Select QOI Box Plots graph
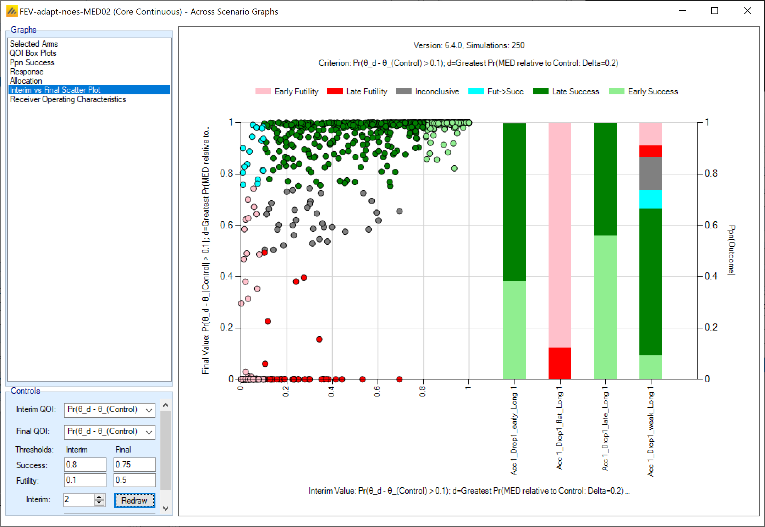This screenshot has width=765, height=527. point(33,53)
